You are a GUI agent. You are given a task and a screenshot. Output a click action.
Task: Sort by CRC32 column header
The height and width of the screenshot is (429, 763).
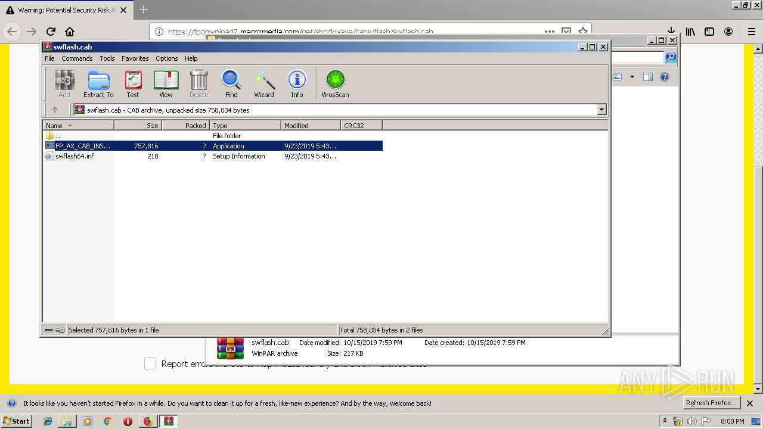click(x=361, y=125)
